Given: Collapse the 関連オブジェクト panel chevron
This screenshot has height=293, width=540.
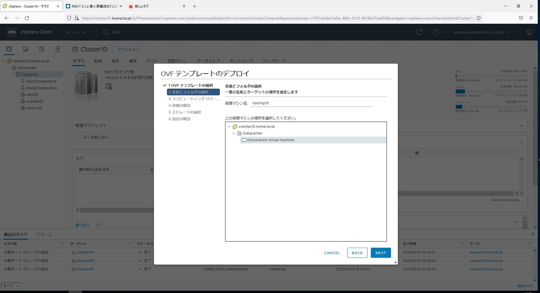Looking at the screenshot, I should (522, 126).
